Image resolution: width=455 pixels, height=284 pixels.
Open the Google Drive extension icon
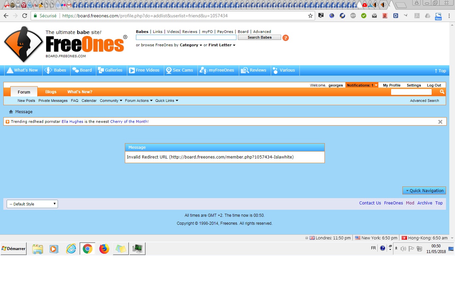point(428,16)
